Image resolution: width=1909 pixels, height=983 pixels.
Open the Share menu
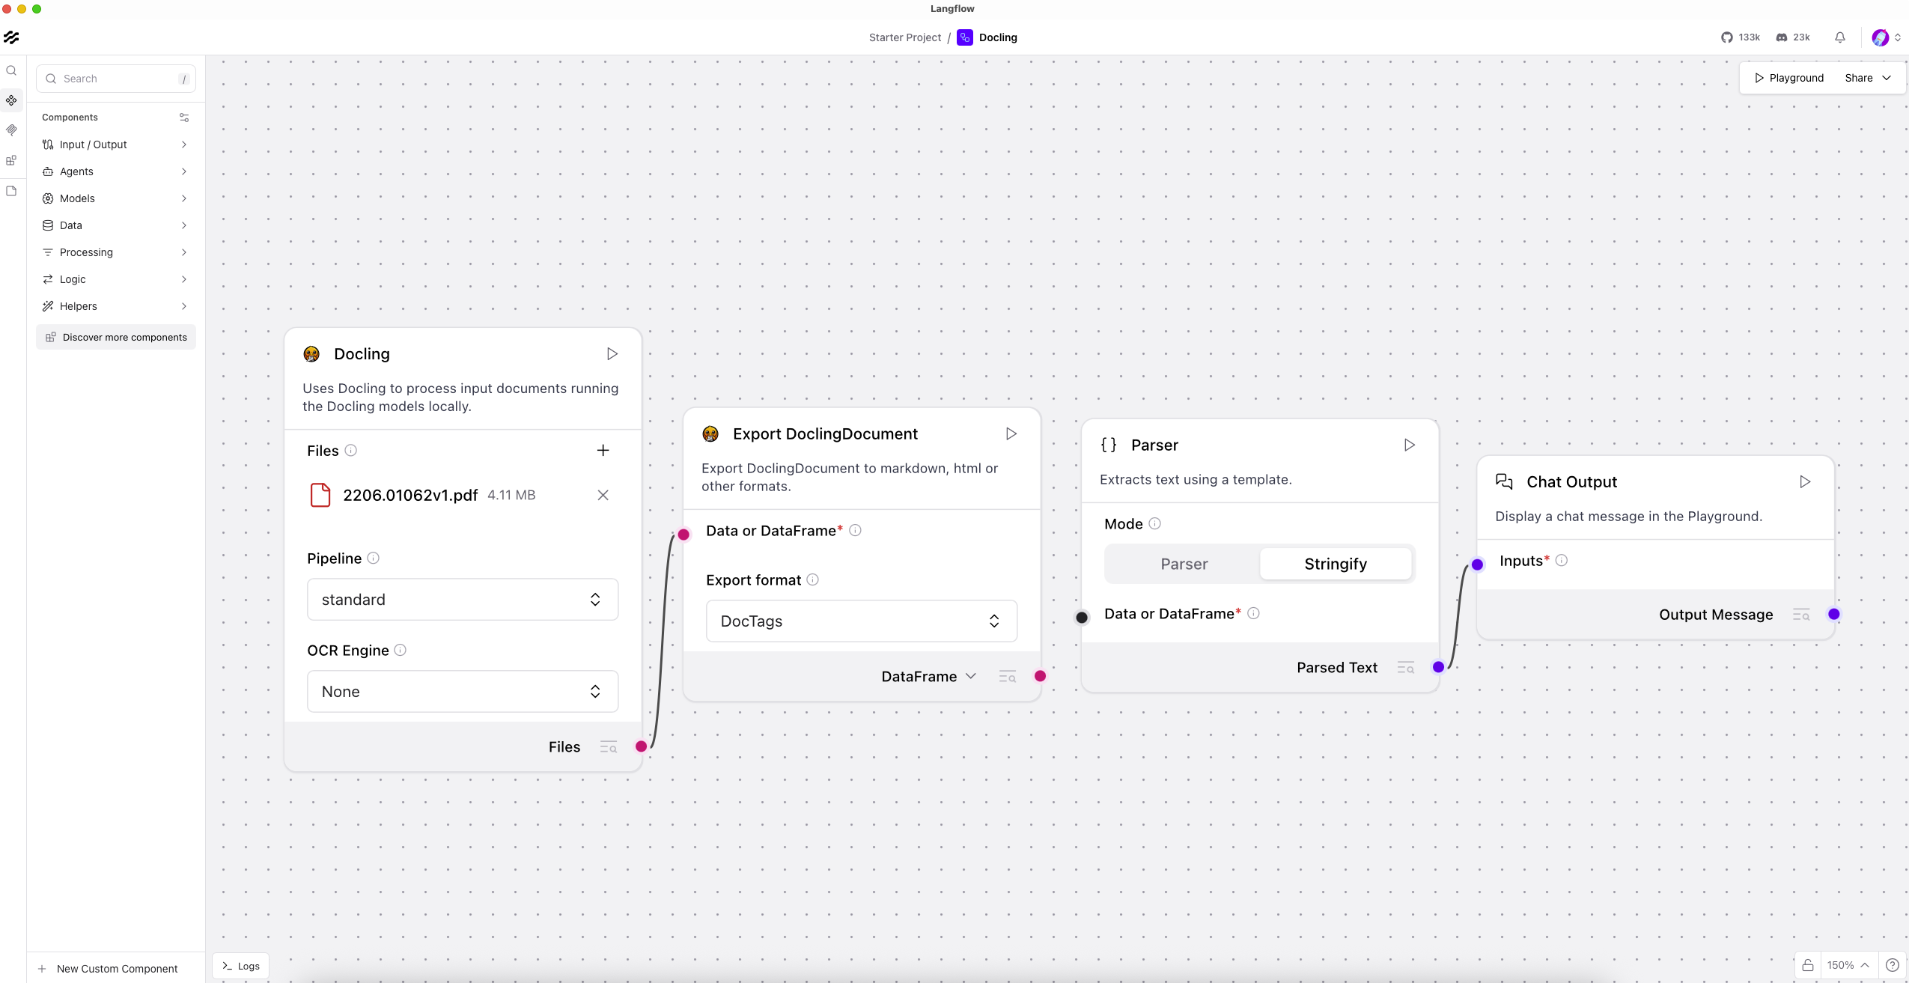[1867, 78]
